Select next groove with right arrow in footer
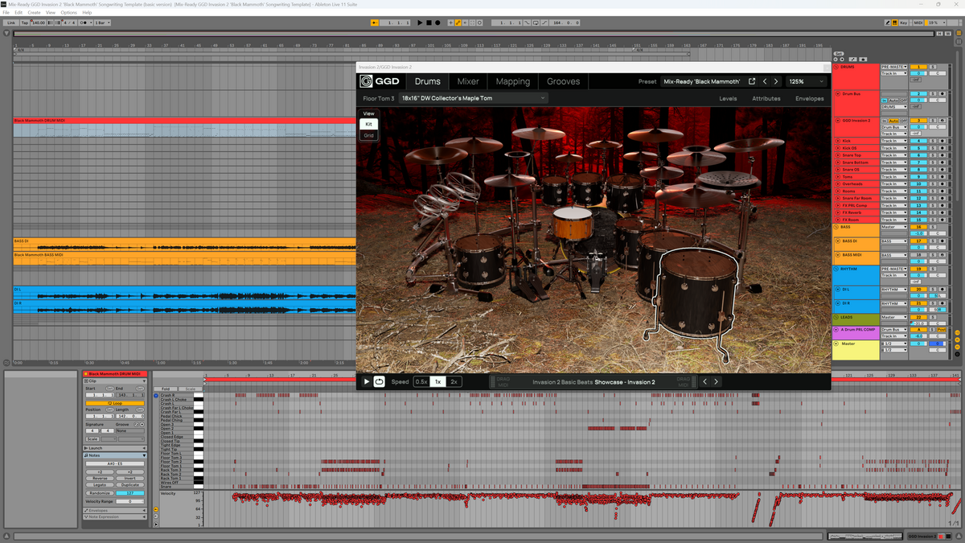965x543 pixels. pos(716,381)
